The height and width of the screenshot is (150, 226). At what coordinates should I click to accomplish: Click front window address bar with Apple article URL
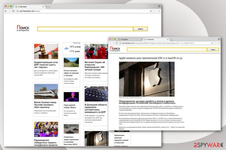pyautogui.click(x=166, y=43)
